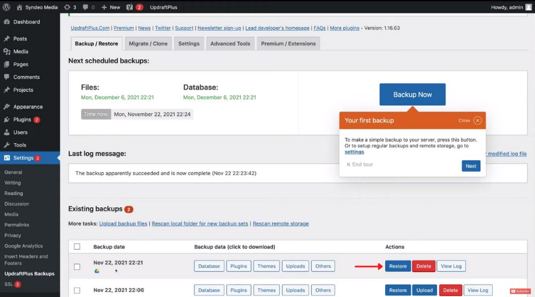The image size is (535, 297).
Task: Open the UpdraftPlus Settings tab
Action: 189,44
